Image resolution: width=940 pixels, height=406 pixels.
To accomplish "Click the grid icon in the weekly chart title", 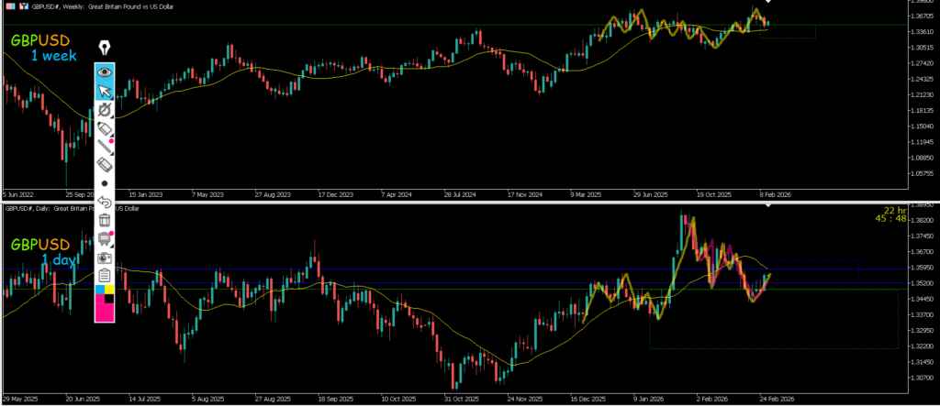I will 8,6.
